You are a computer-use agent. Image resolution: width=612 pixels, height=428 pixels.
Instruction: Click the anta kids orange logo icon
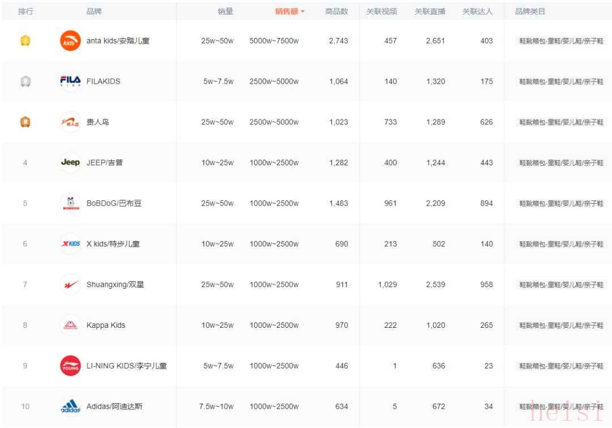click(x=70, y=41)
